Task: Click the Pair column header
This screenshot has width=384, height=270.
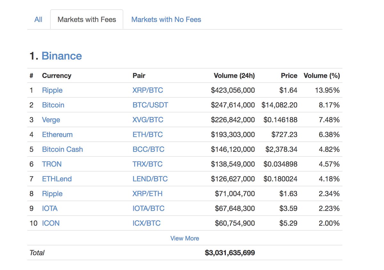Action: point(139,76)
